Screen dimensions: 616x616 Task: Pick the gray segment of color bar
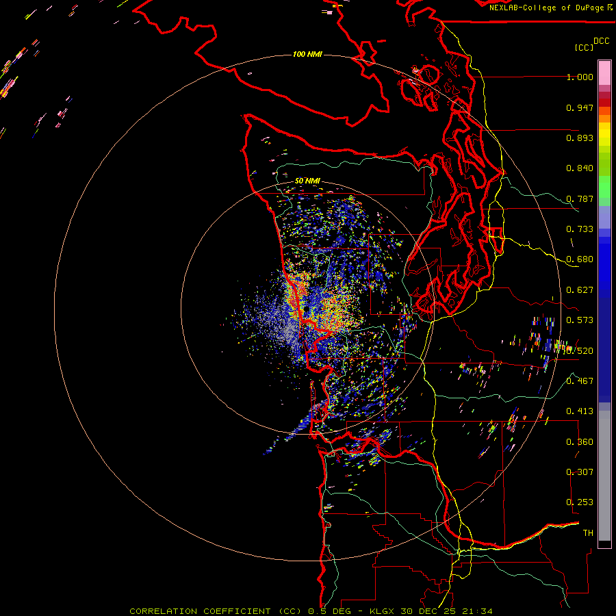[604, 476]
